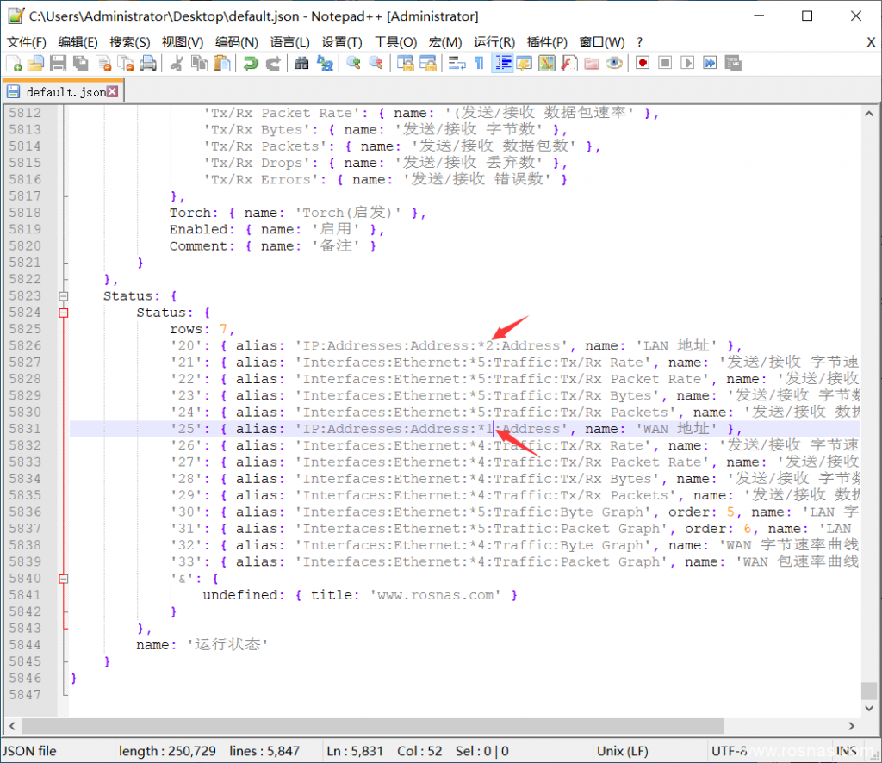Click the Paste clipboard icon

(221, 63)
